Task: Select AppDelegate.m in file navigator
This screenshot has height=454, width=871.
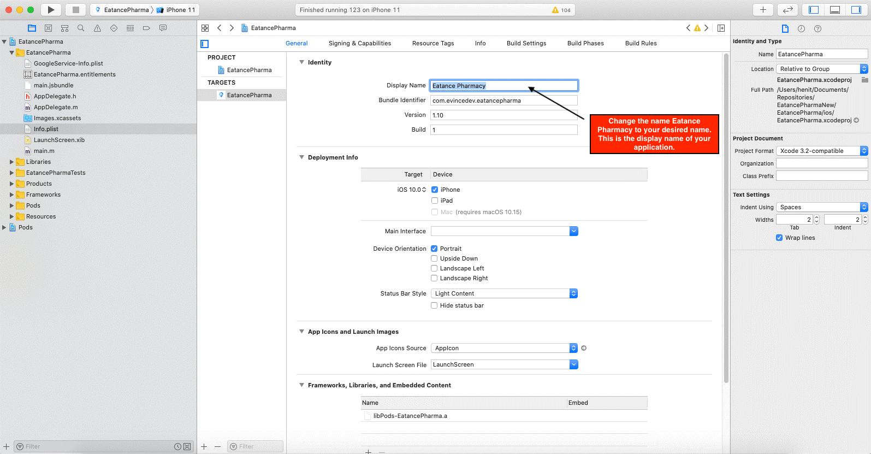Action: (56, 107)
